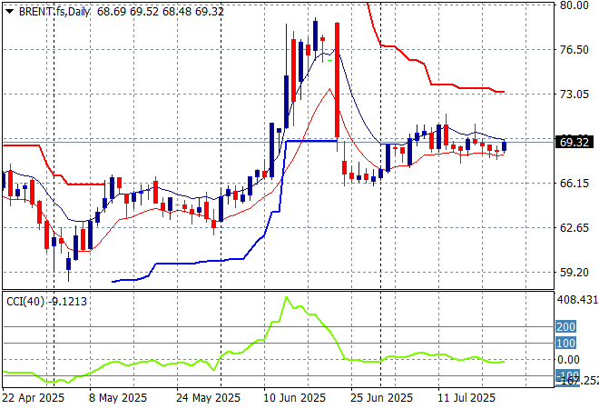This screenshot has height=409, width=599.
Task: Select the 22 Apr 2025 date marker
Action: tap(34, 398)
